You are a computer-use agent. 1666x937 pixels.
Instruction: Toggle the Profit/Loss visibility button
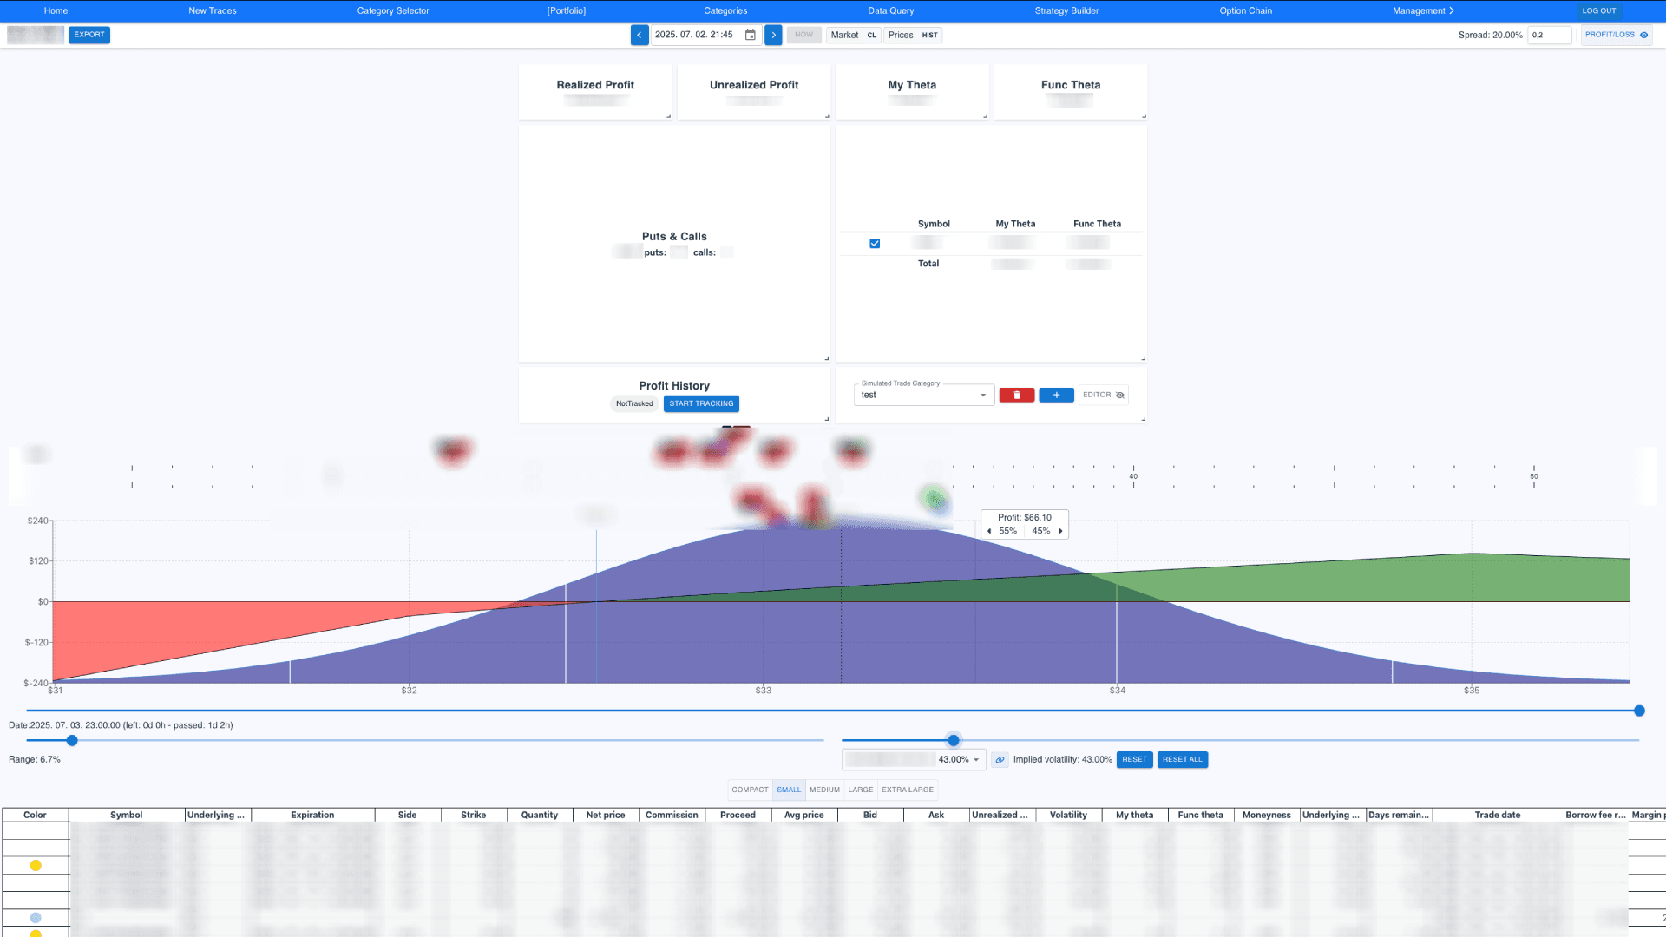pyautogui.click(x=1617, y=35)
